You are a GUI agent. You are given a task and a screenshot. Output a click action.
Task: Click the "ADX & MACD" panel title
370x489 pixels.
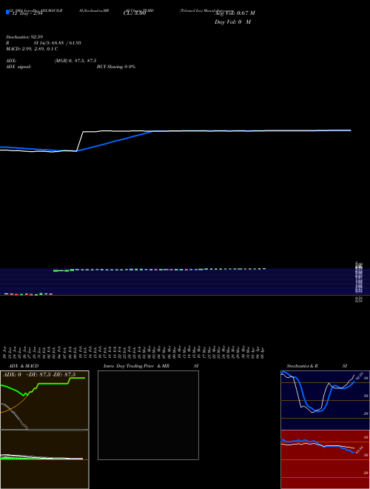(x=24, y=366)
